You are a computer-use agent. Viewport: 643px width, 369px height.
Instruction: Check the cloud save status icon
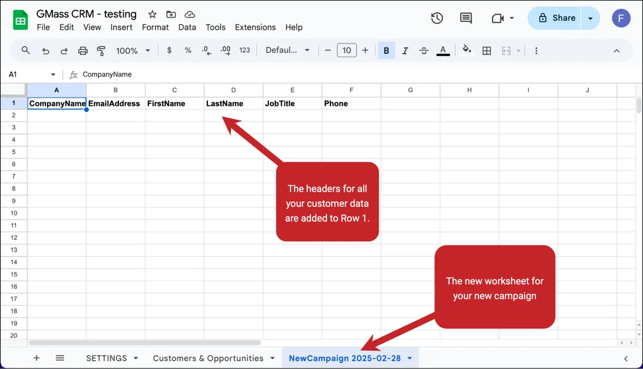click(189, 14)
